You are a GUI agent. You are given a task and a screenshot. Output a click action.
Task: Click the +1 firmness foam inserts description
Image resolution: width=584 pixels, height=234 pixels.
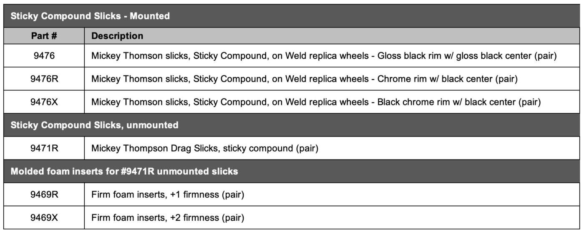click(x=168, y=195)
